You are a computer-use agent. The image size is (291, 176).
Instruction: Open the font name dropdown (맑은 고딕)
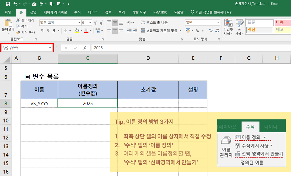coord(79,23)
